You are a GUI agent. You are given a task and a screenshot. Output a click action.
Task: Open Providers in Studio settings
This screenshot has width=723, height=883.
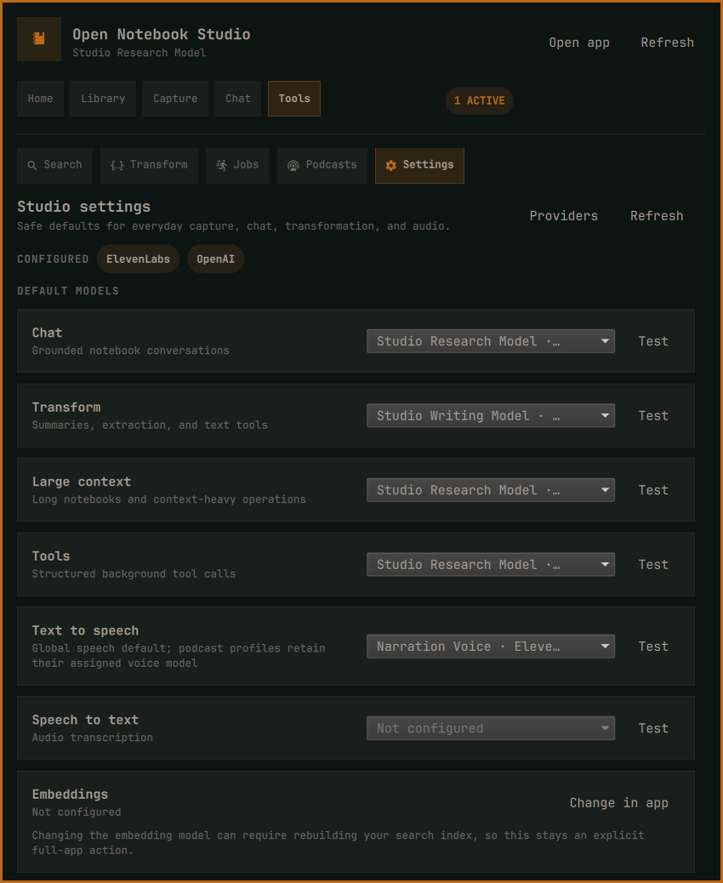point(564,216)
